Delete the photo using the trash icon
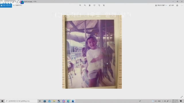184x103 pixels. [90, 5]
